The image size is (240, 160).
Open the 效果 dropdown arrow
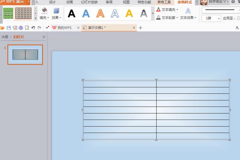click(60, 18)
